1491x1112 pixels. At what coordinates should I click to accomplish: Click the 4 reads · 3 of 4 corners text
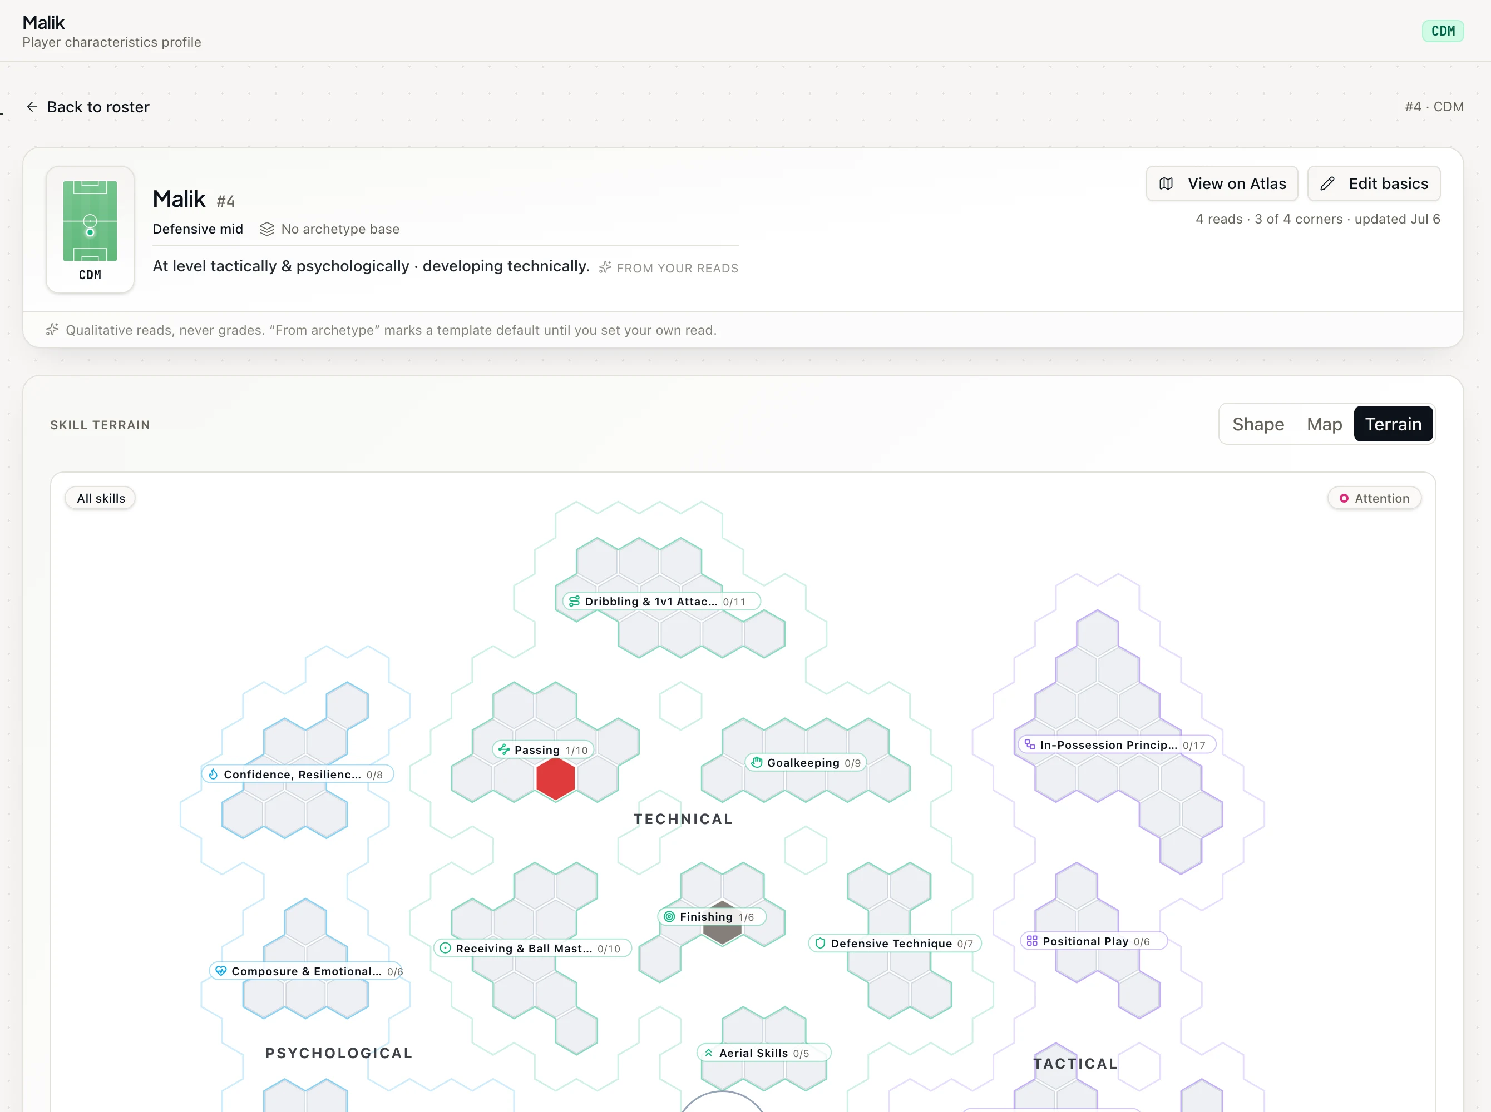point(1269,219)
